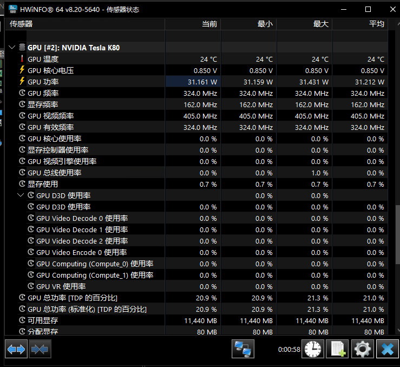Collapse the GPU [#2]: NVIDIA Tesla K80 group

12,48
